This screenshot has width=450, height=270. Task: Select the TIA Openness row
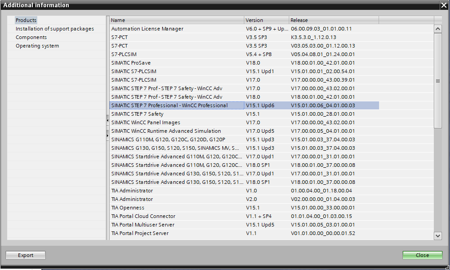244,208
